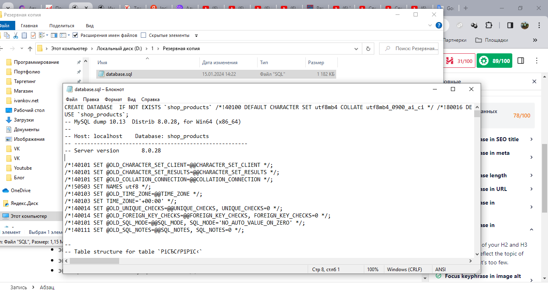The height and width of the screenshot is (290, 548).
Task: Click the Notepad horizontal scrollbar thumb
Action: click(94, 261)
